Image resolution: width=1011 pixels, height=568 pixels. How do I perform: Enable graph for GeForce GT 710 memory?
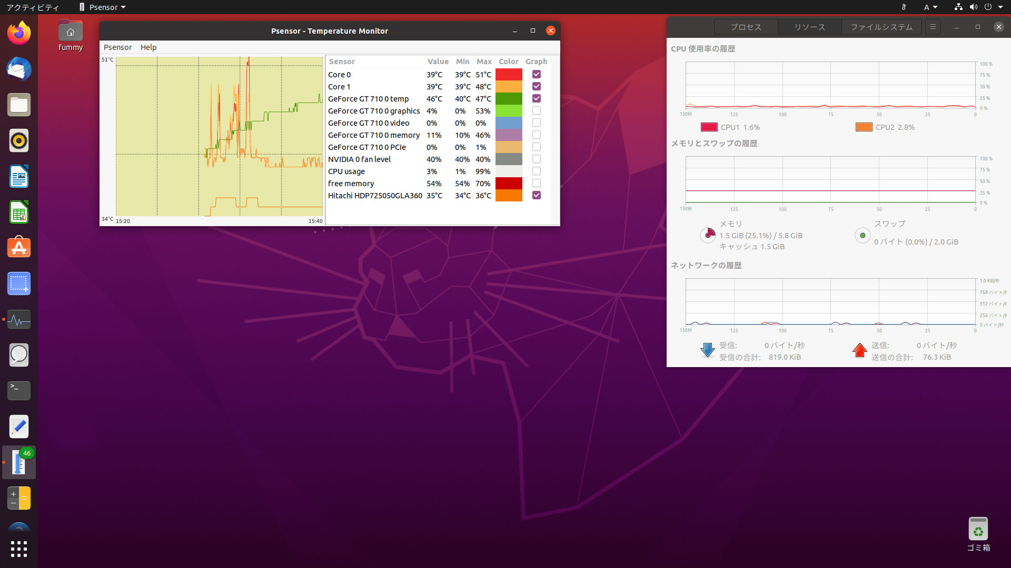(537, 135)
